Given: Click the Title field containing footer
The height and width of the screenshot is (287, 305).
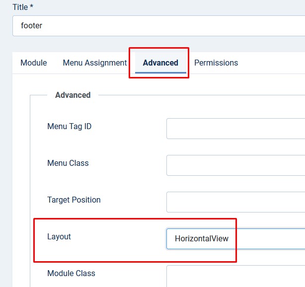Looking at the screenshot, I should (x=159, y=26).
